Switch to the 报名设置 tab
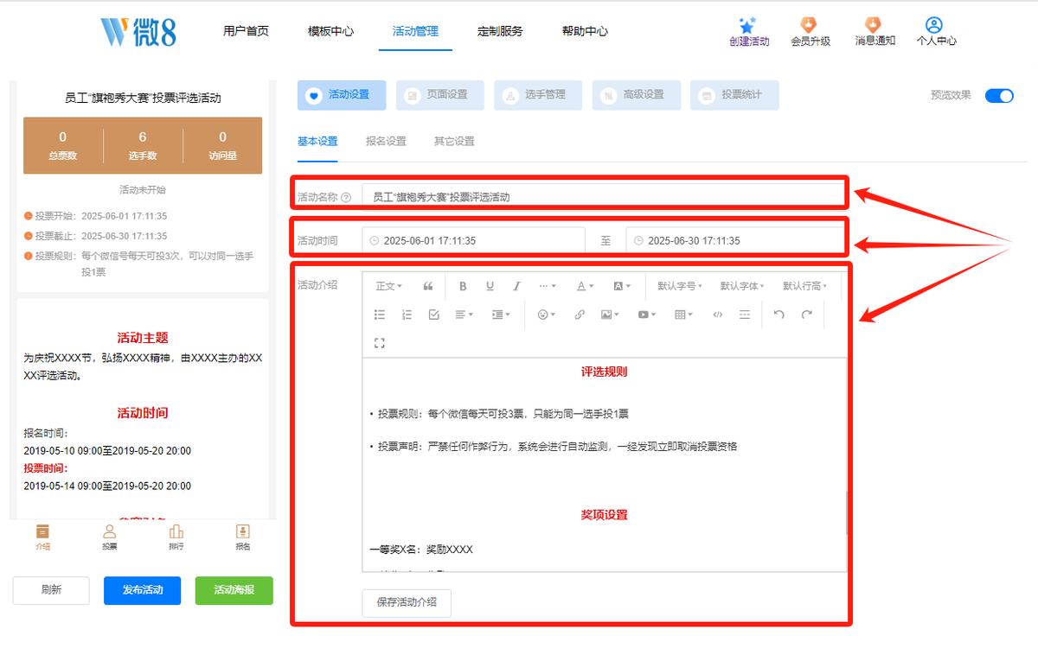1038x661 pixels. click(x=386, y=141)
